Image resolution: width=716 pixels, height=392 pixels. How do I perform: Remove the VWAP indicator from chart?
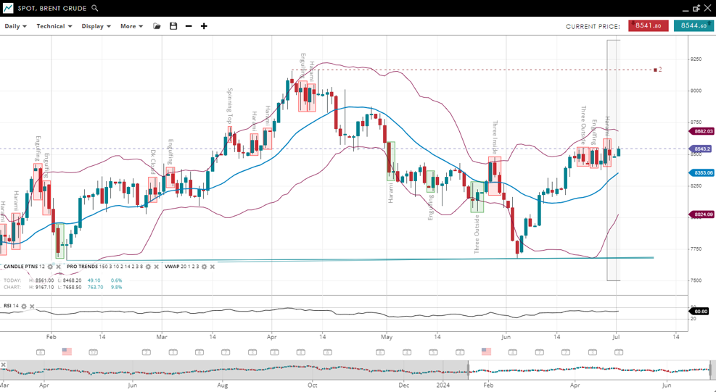click(213, 267)
